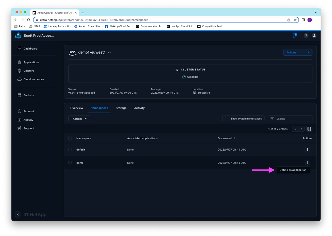Screen dimensions: 332x236
Task: Open the Competitive Prod bookmark
Action: 211,26
